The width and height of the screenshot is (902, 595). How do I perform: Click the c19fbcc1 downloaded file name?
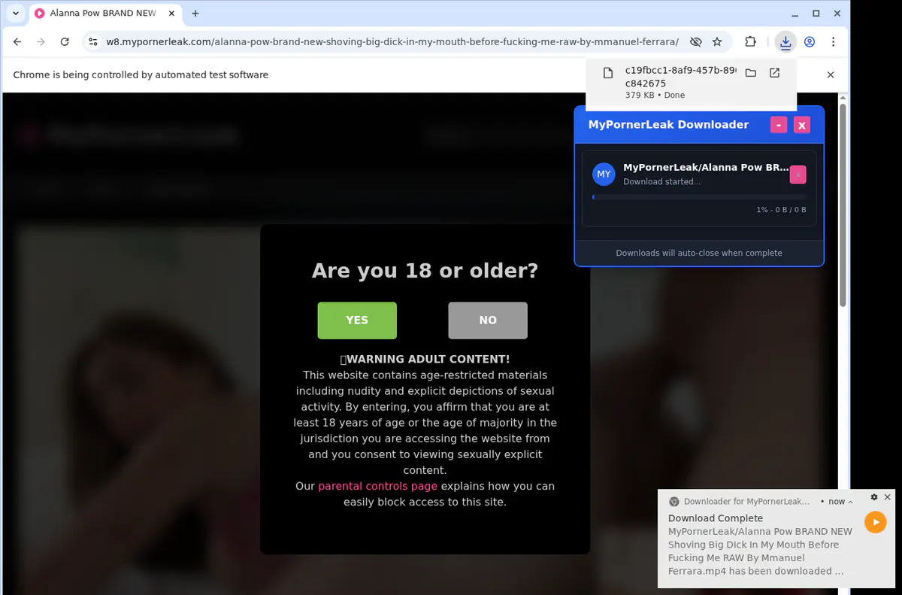click(680, 77)
